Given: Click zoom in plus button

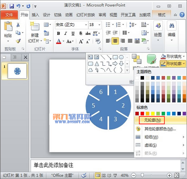Looking at the screenshot, I should pos(169,175).
